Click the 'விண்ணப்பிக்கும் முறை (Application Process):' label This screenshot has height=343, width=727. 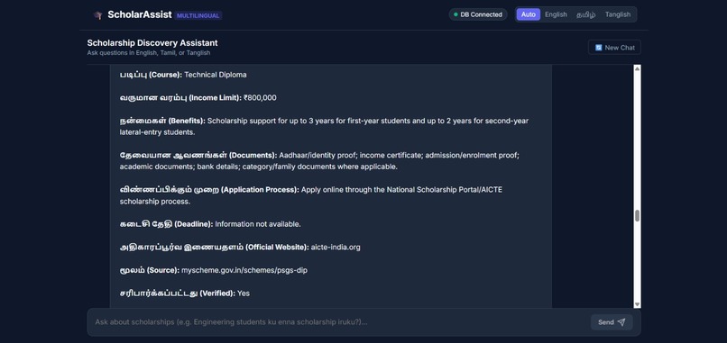(209, 190)
